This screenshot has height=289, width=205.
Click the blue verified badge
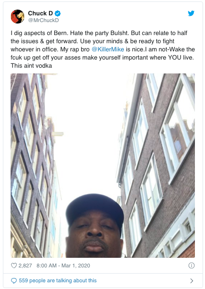tap(58, 13)
